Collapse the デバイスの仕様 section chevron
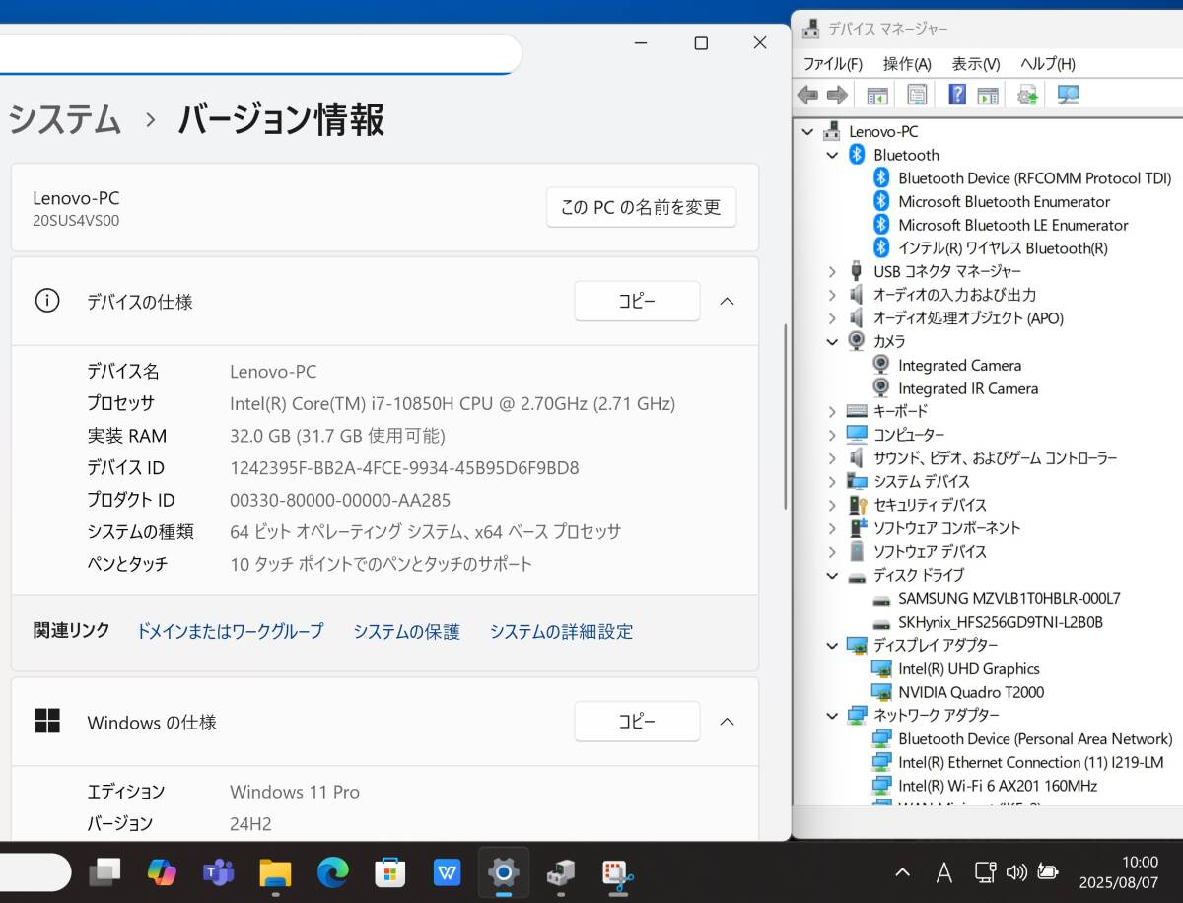The width and height of the screenshot is (1183, 903). 727,302
